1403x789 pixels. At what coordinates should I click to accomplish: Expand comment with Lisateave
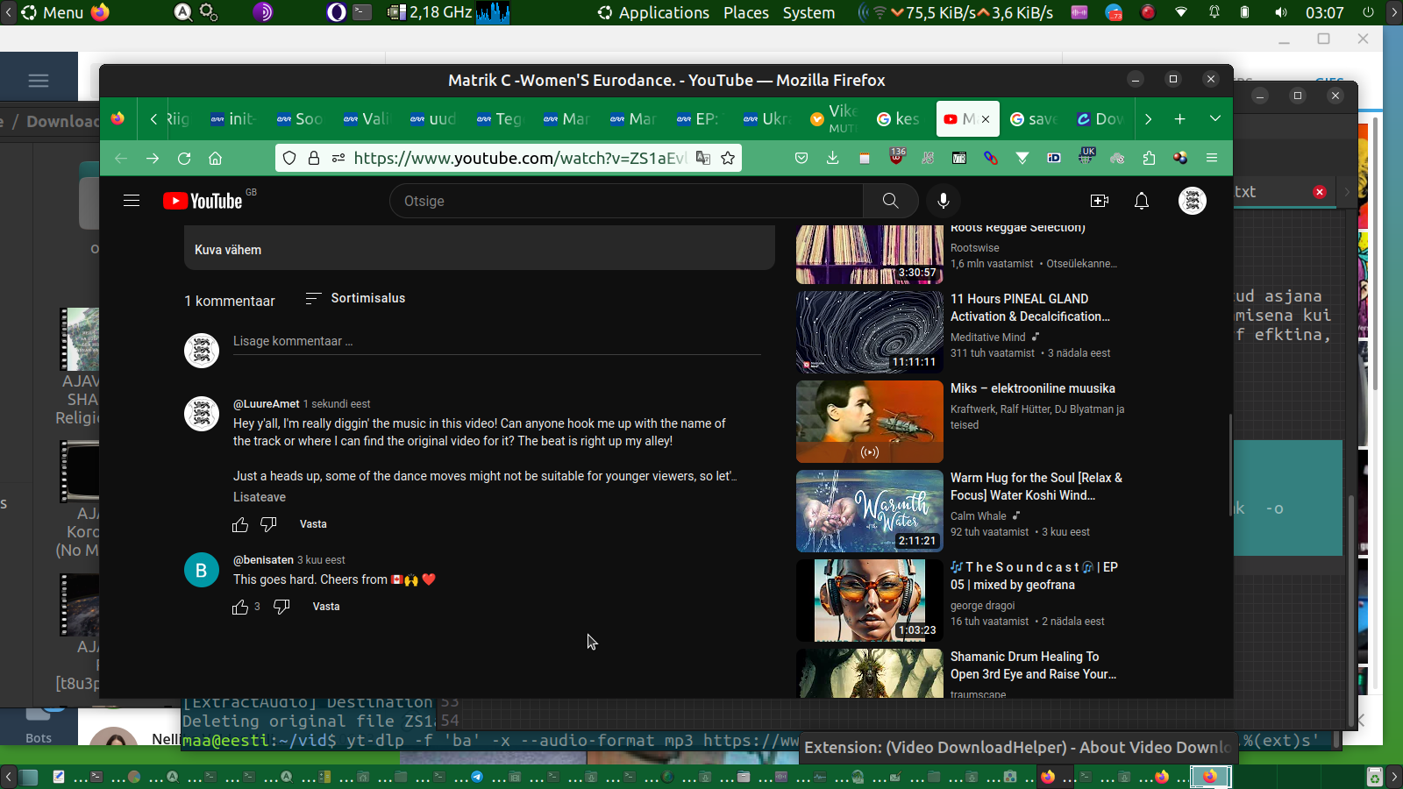coord(260,497)
